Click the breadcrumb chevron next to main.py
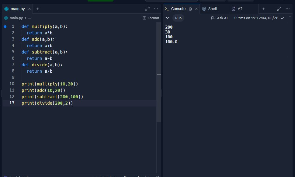The image size is (295, 177). pos(25,18)
